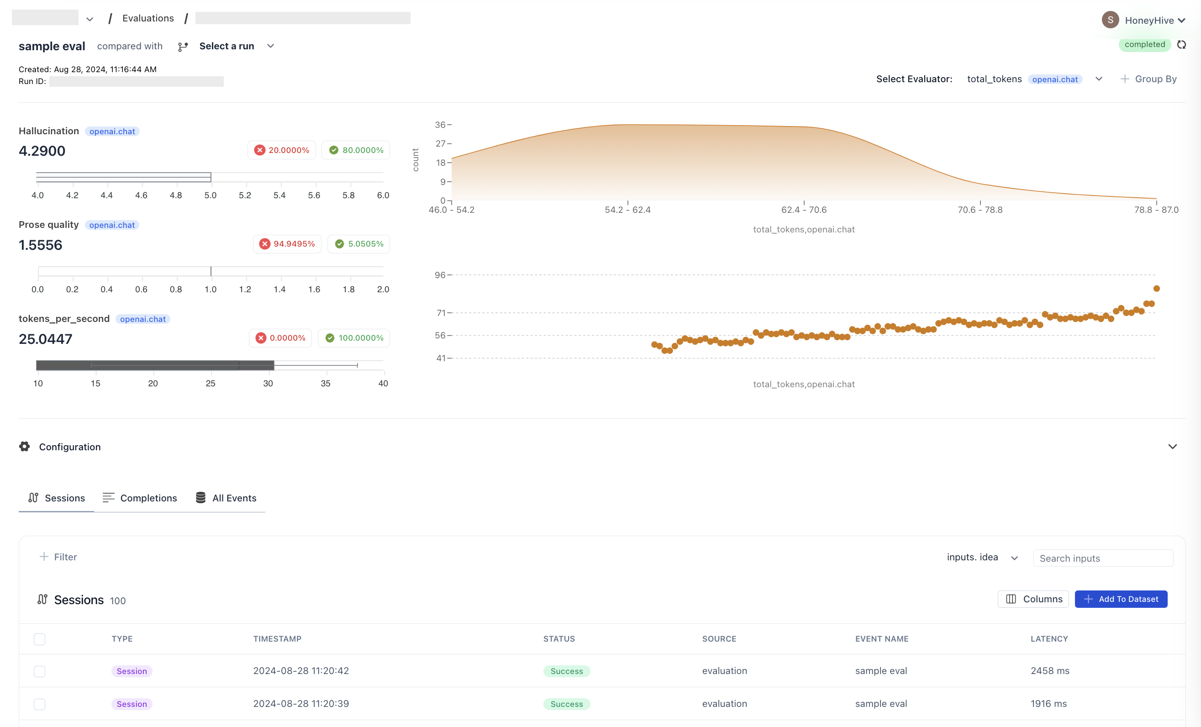Click the Sessions heading icon above the table
This screenshot has width=1201, height=727.
pyautogui.click(x=42, y=599)
